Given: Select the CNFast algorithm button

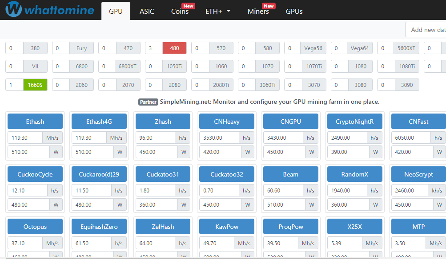Looking at the screenshot, I should pyautogui.click(x=418, y=122).
